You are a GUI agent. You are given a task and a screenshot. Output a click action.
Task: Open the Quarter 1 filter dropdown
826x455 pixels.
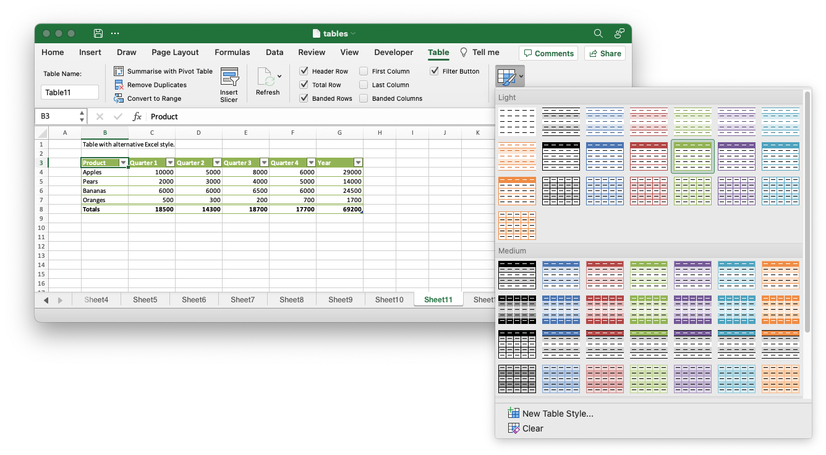[170, 163]
